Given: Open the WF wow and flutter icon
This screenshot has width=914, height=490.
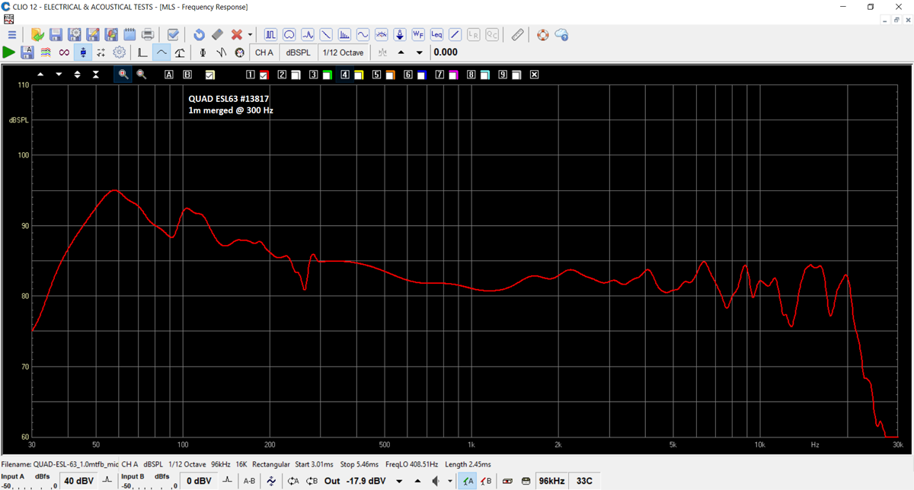Looking at the screenshot, I should pyautogui.click(x=418, y=35).
